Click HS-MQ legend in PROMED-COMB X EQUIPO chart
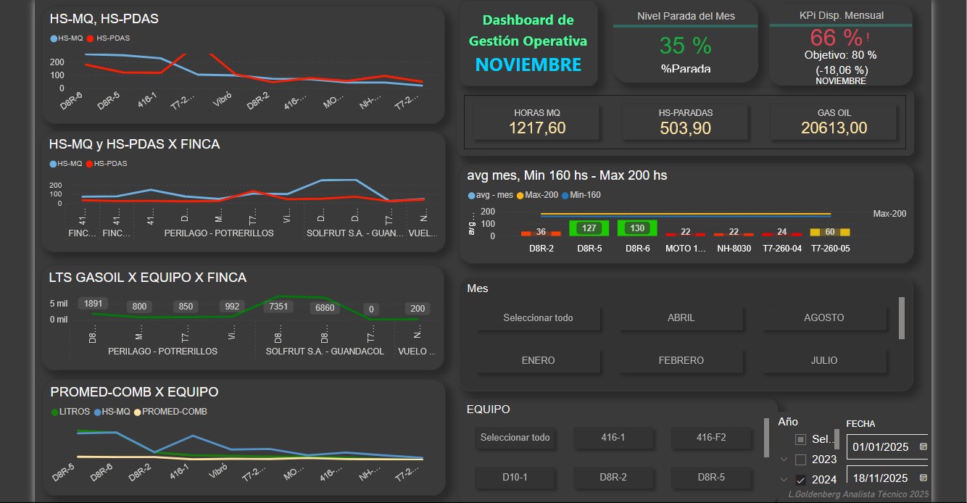The height and width of the screenshot is (503, 967). coord(112,412)
